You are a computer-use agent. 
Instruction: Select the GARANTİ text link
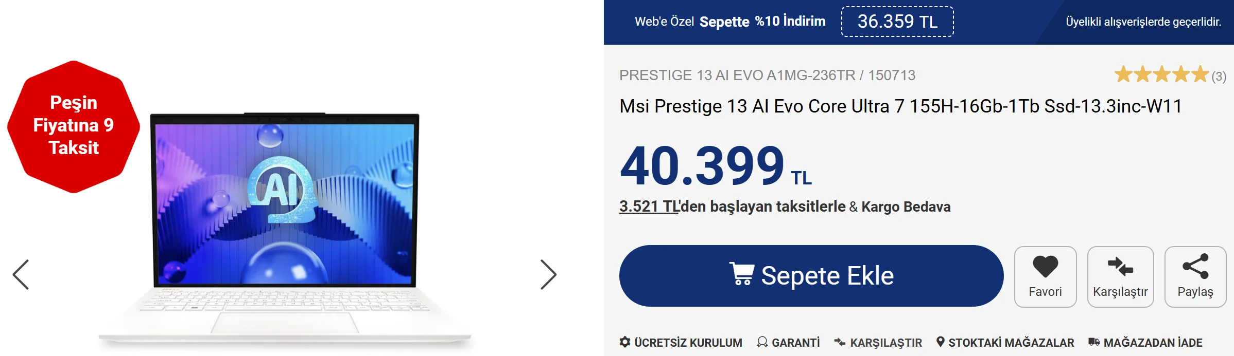point(796,343)
